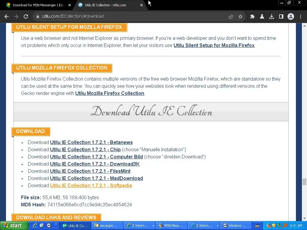
Task: Download from the FilesMint mirror
Action: [x=90, y=171]
